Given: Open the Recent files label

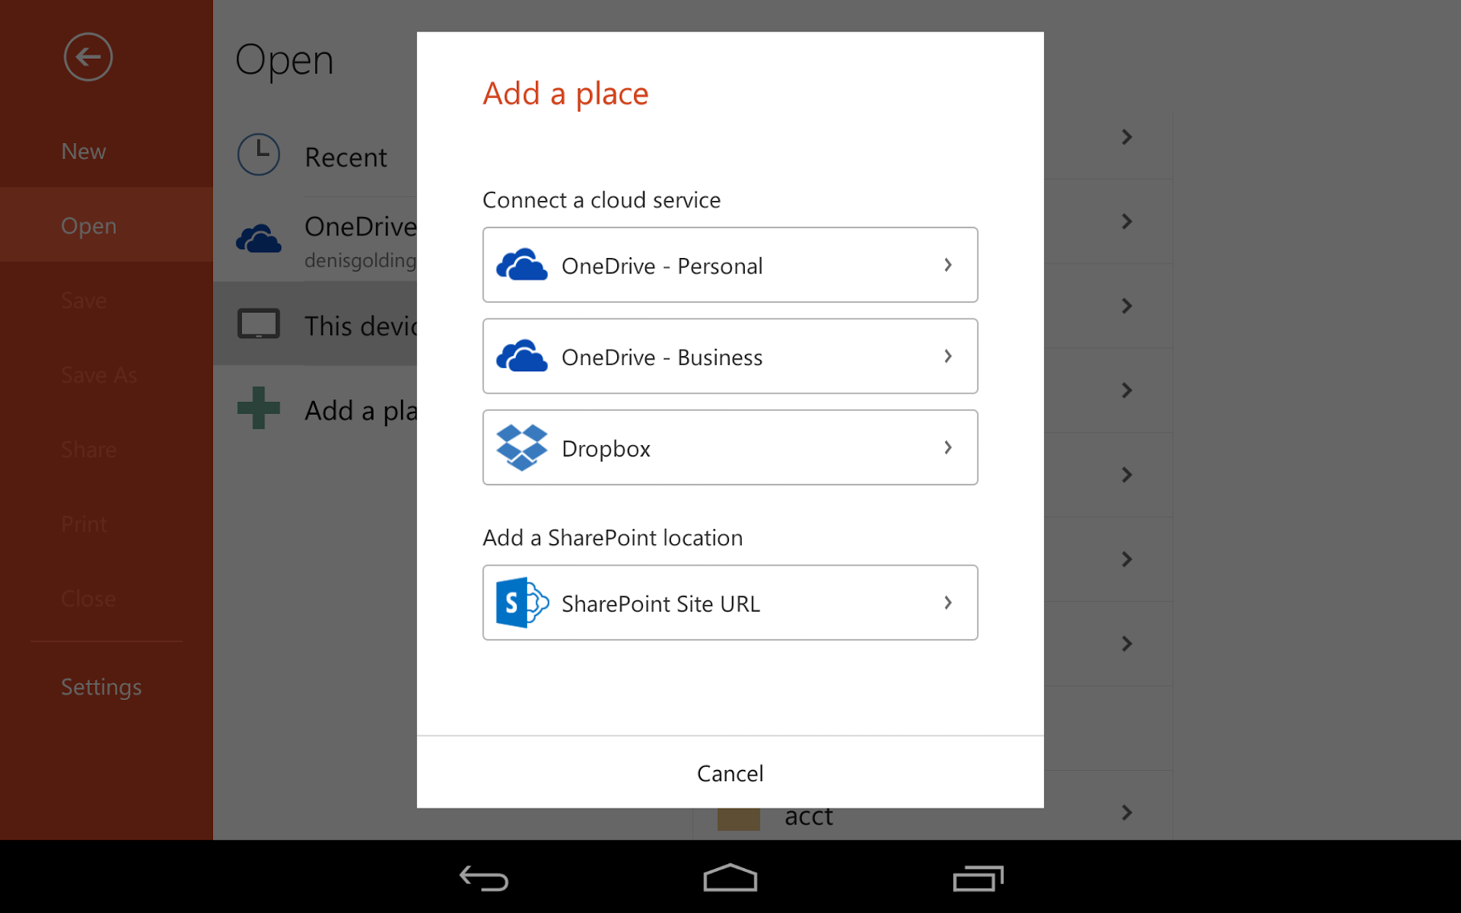Looking at the screenshot, I should click(346, 158).
